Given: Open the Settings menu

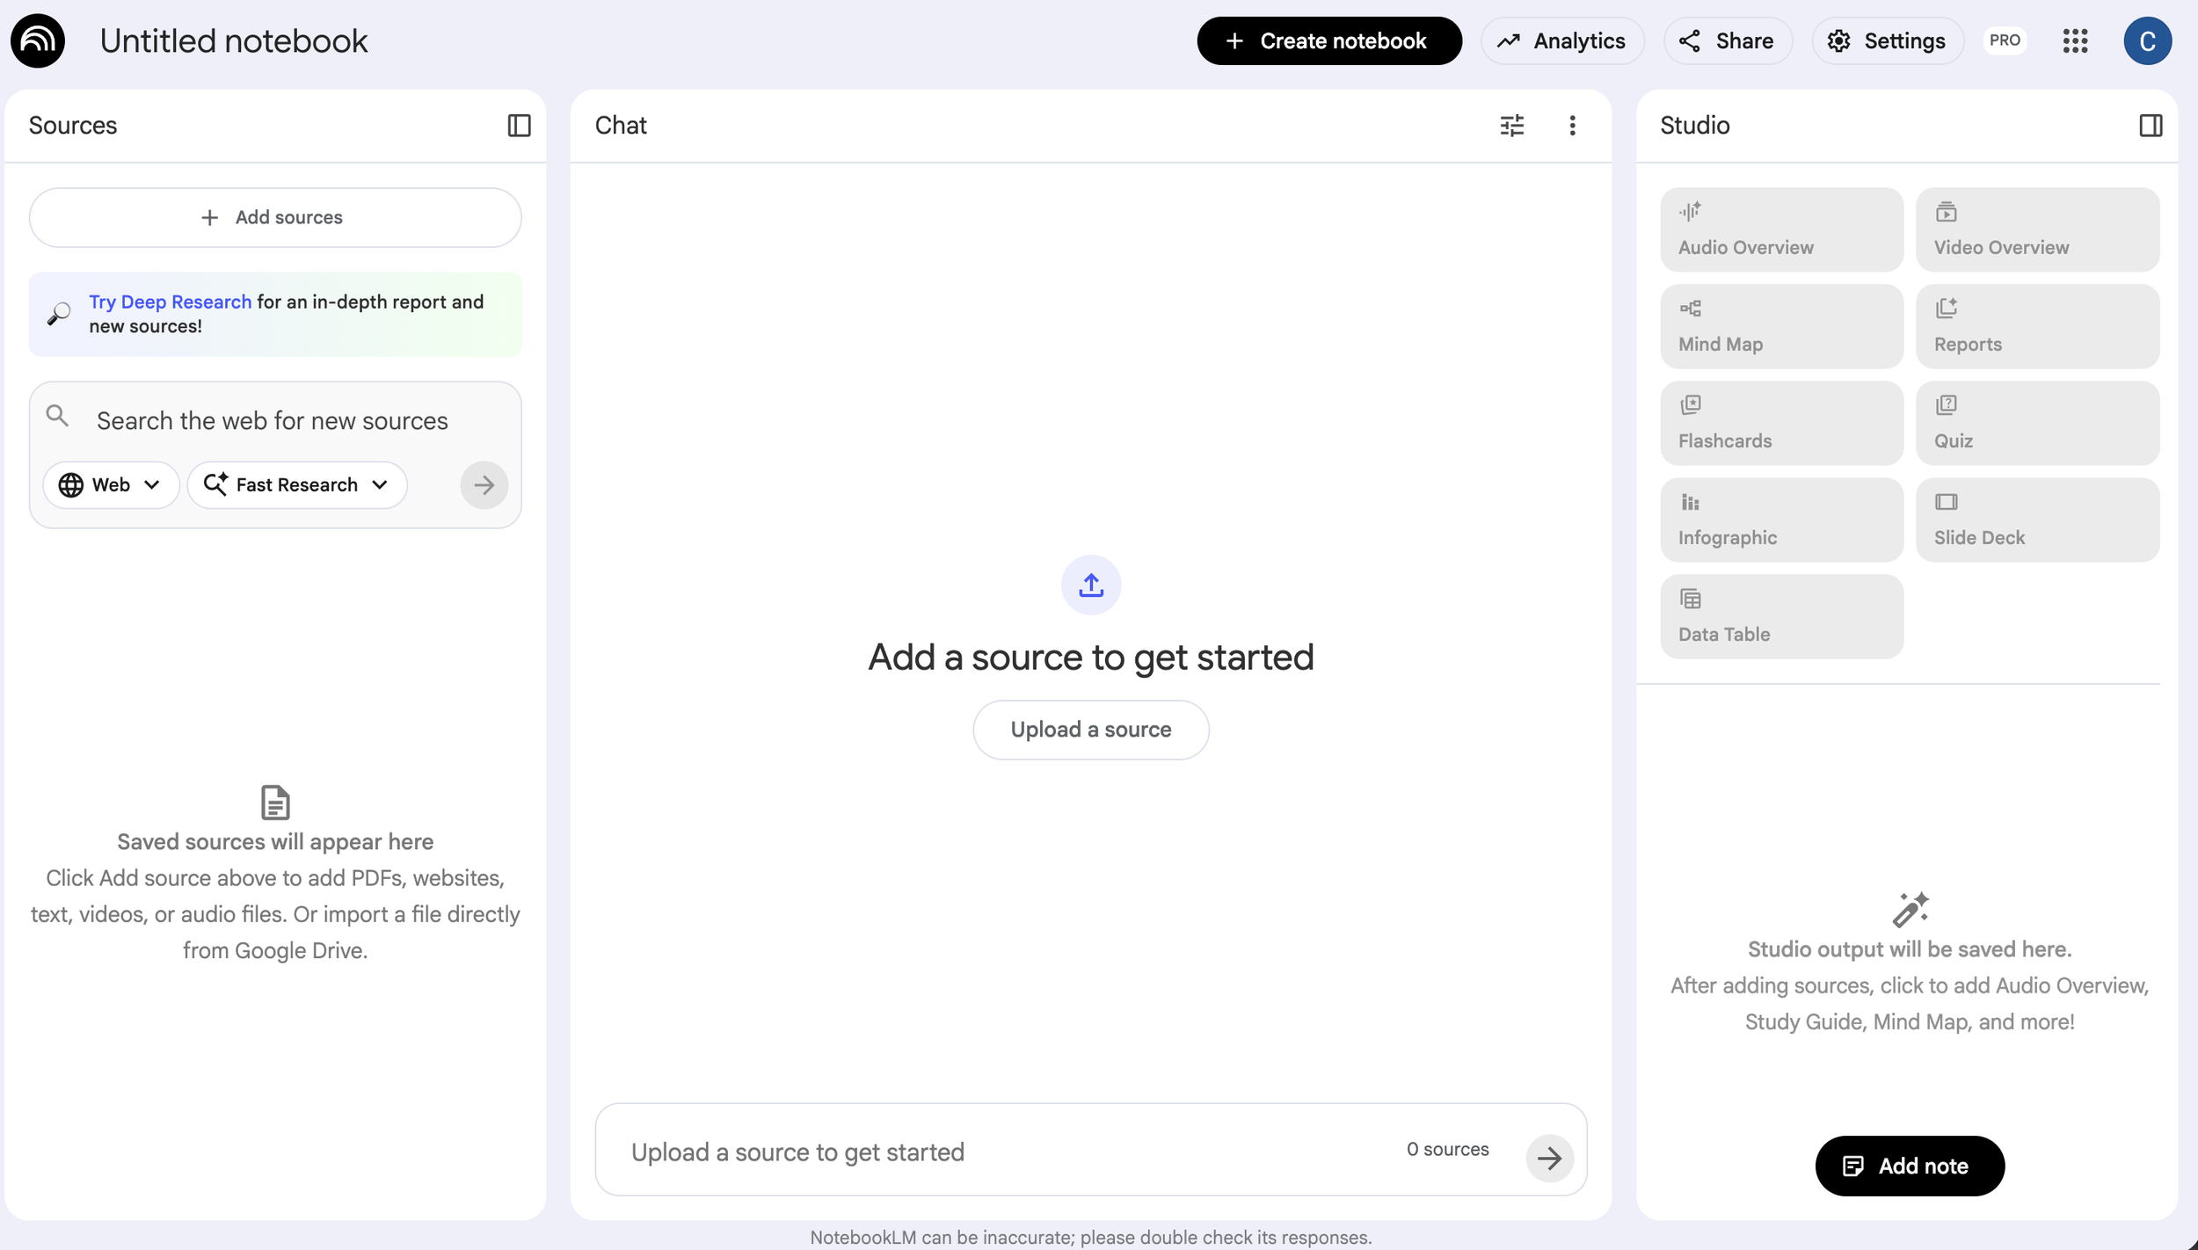Looking at the screenshot, I should (x=1887, y=40).
